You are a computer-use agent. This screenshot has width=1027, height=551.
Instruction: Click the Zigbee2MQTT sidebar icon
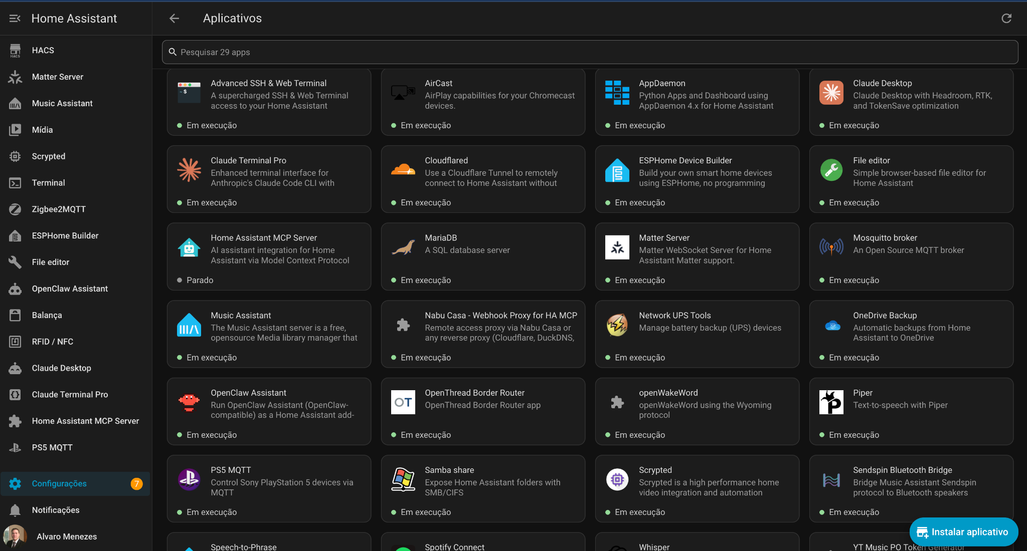click(15, 209)
